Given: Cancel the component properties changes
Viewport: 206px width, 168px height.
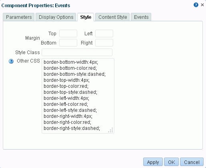Looking at the screenshot, I should click(x=192, y=162).
